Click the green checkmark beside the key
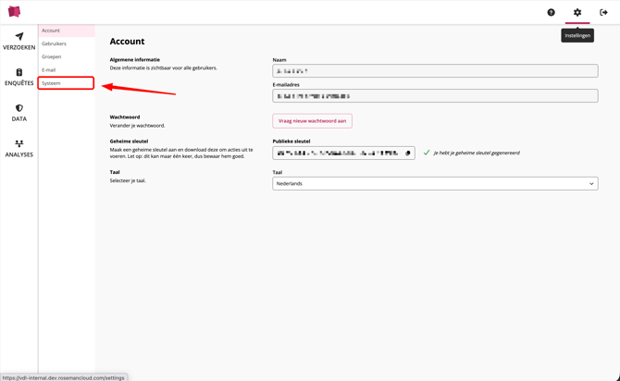 [x=427, y=153]
